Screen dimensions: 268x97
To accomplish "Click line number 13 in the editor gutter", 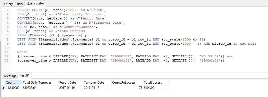I will coord(7,60).
